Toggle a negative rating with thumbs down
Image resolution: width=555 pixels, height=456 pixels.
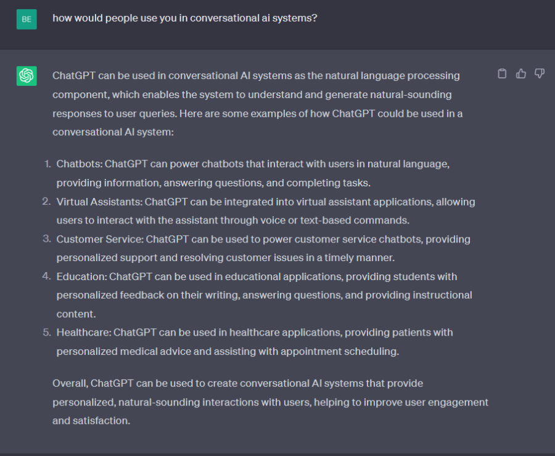[x=539, y=73]
